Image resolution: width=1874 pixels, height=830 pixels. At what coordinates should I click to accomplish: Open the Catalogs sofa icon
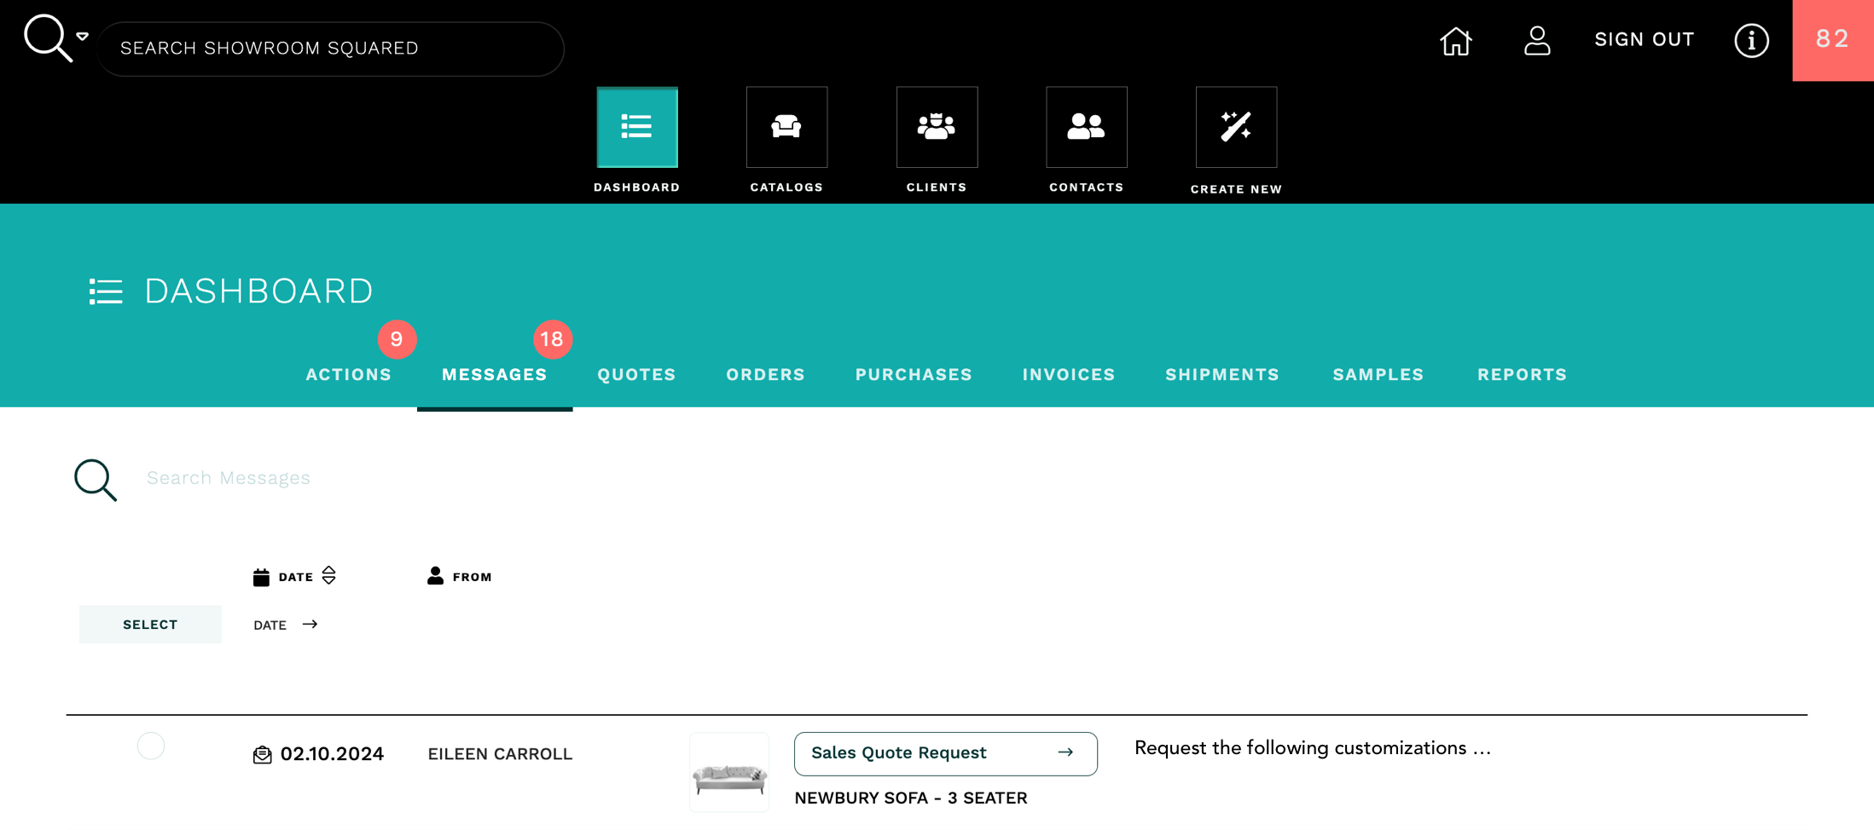[x=786, y=127]
